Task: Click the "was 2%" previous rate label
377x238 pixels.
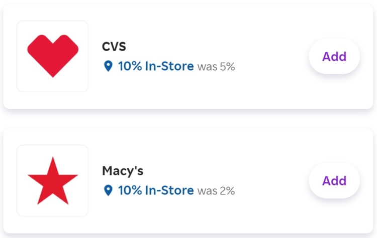Action: click(216, 191)
